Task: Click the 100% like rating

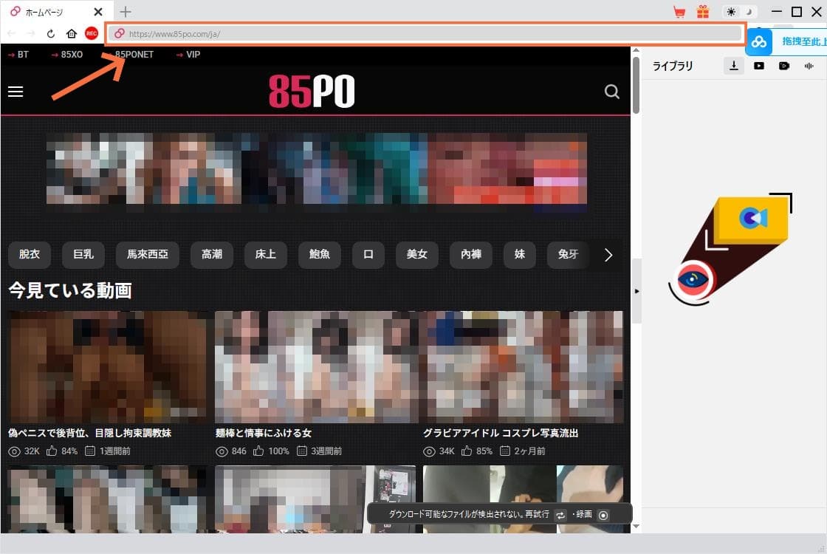Action: click(278, 451)
